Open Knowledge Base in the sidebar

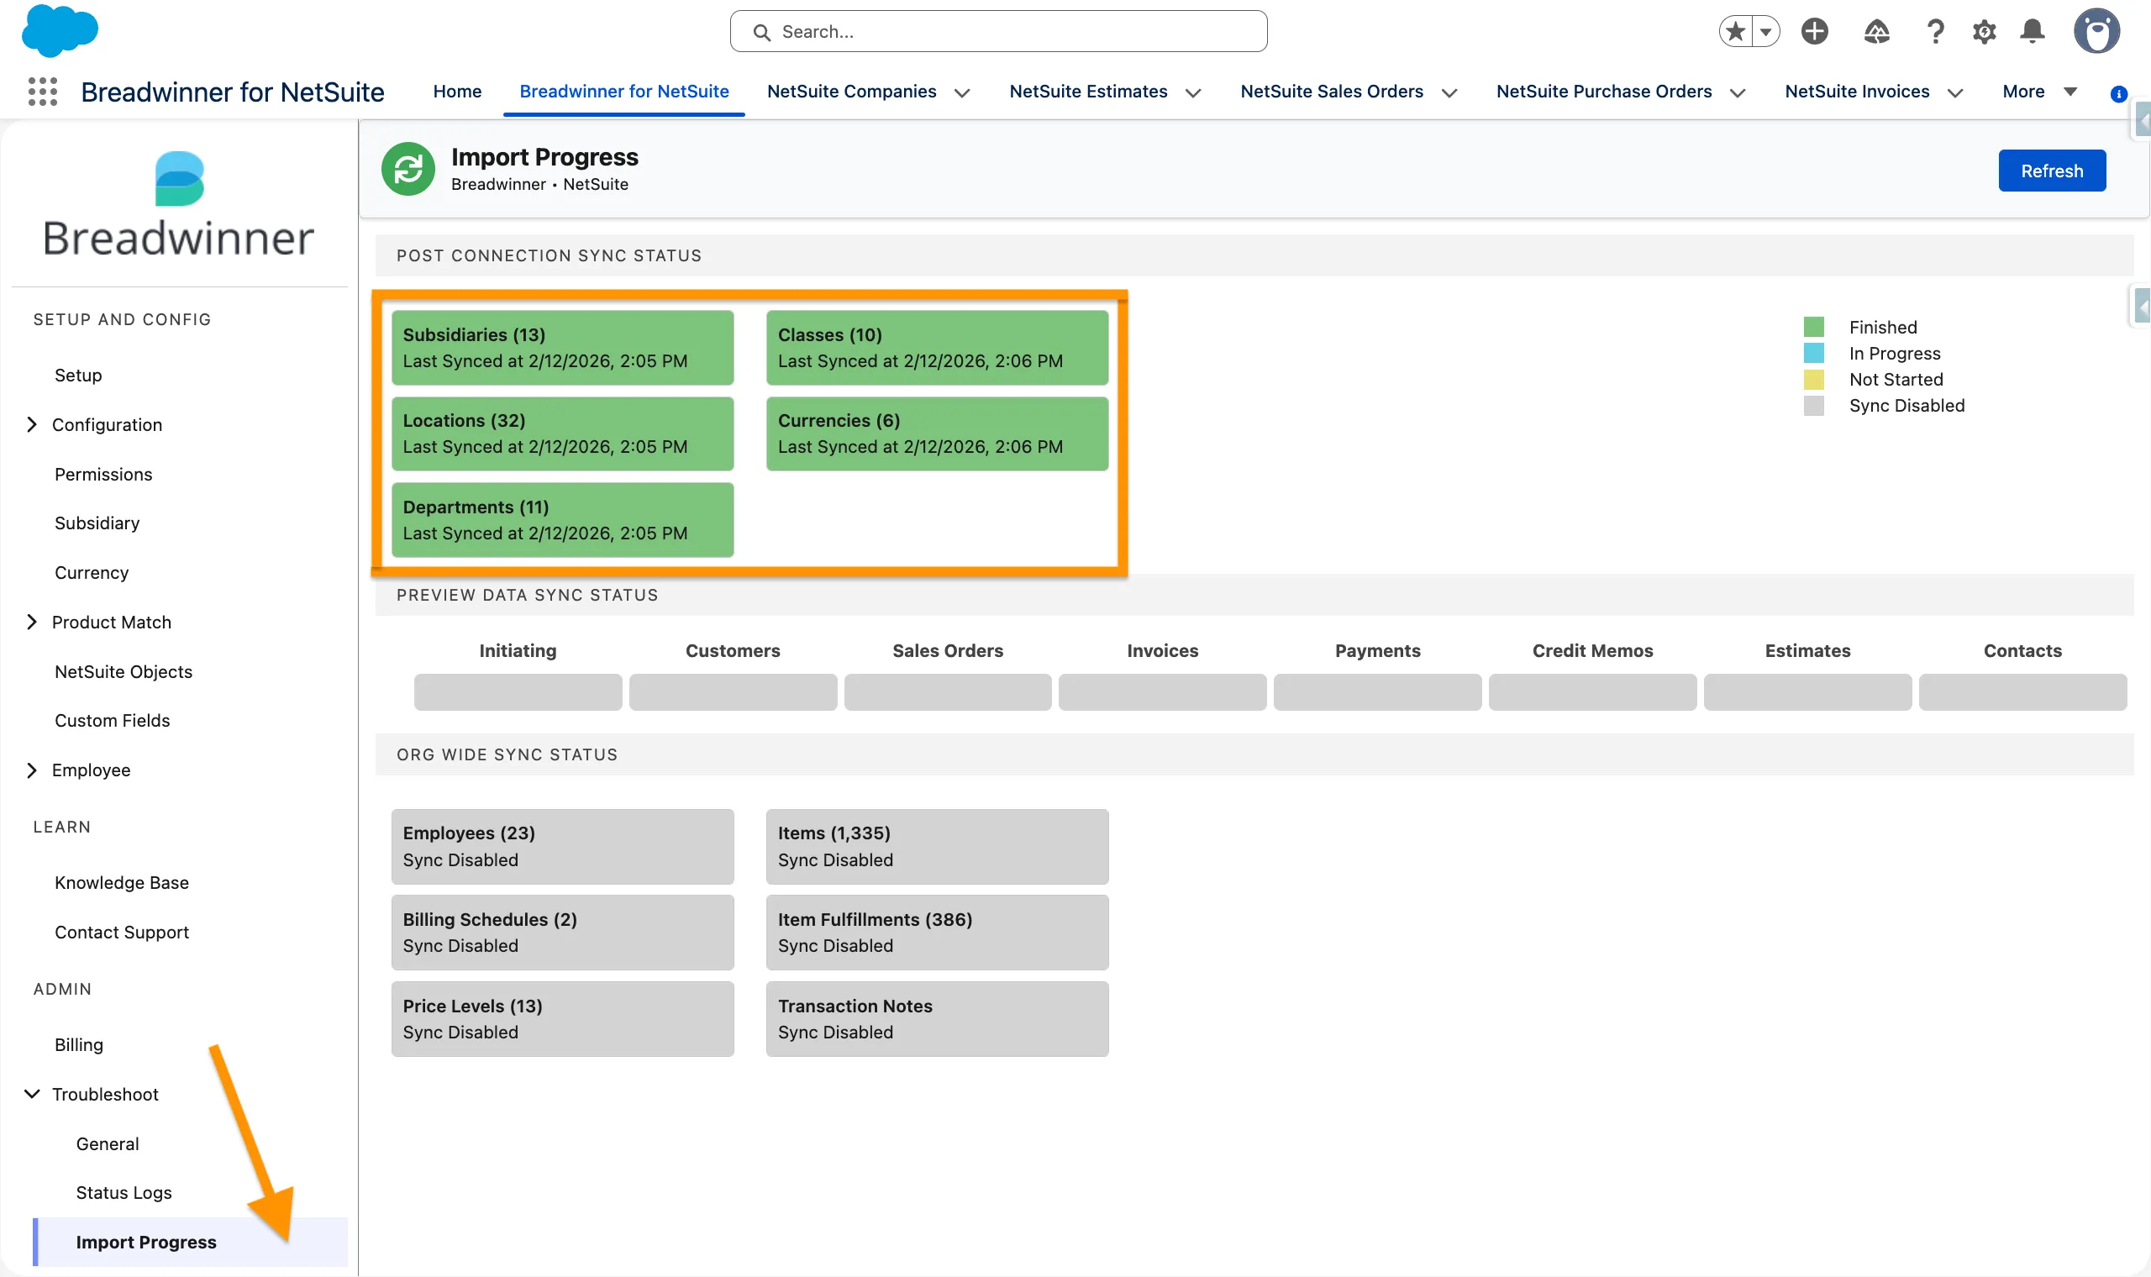[x=121, y=882]
